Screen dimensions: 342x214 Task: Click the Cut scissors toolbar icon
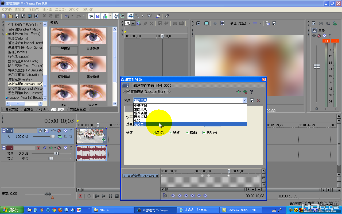(x=44, y=16)
